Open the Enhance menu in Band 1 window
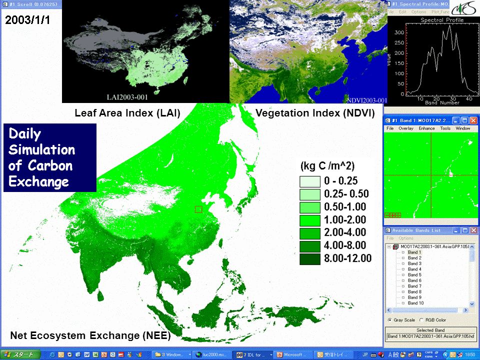This screenshot has height=360, width=480. (426, 128)
